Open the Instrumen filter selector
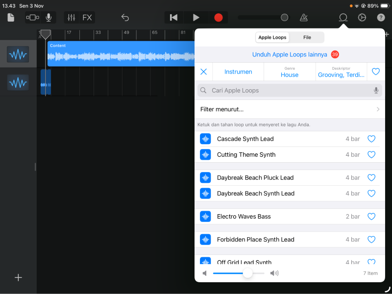392x294 pixels. [x=238, y=72]
